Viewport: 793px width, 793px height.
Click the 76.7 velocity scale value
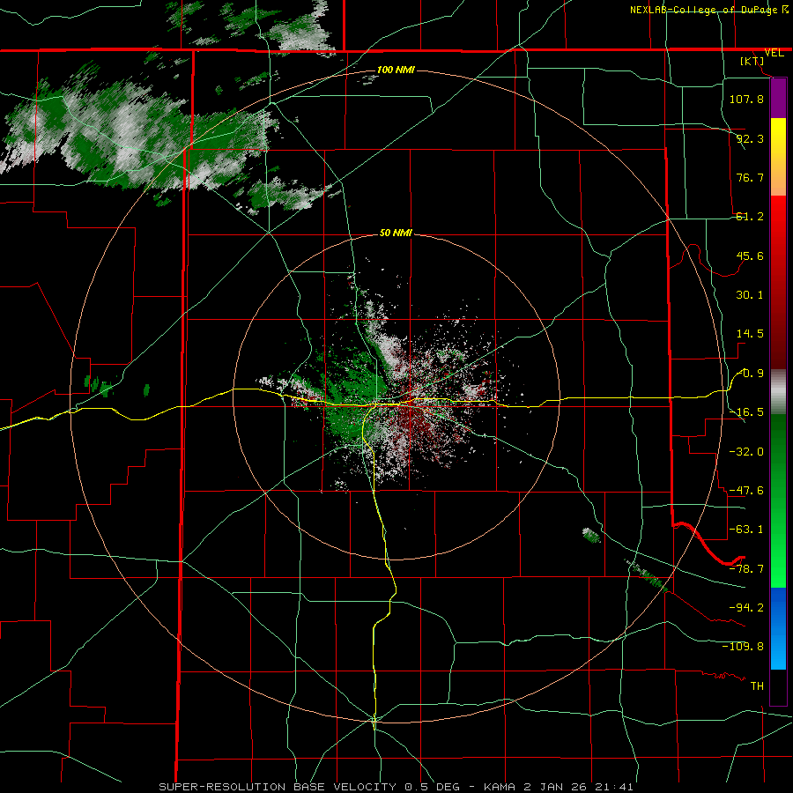coord(750,177)
